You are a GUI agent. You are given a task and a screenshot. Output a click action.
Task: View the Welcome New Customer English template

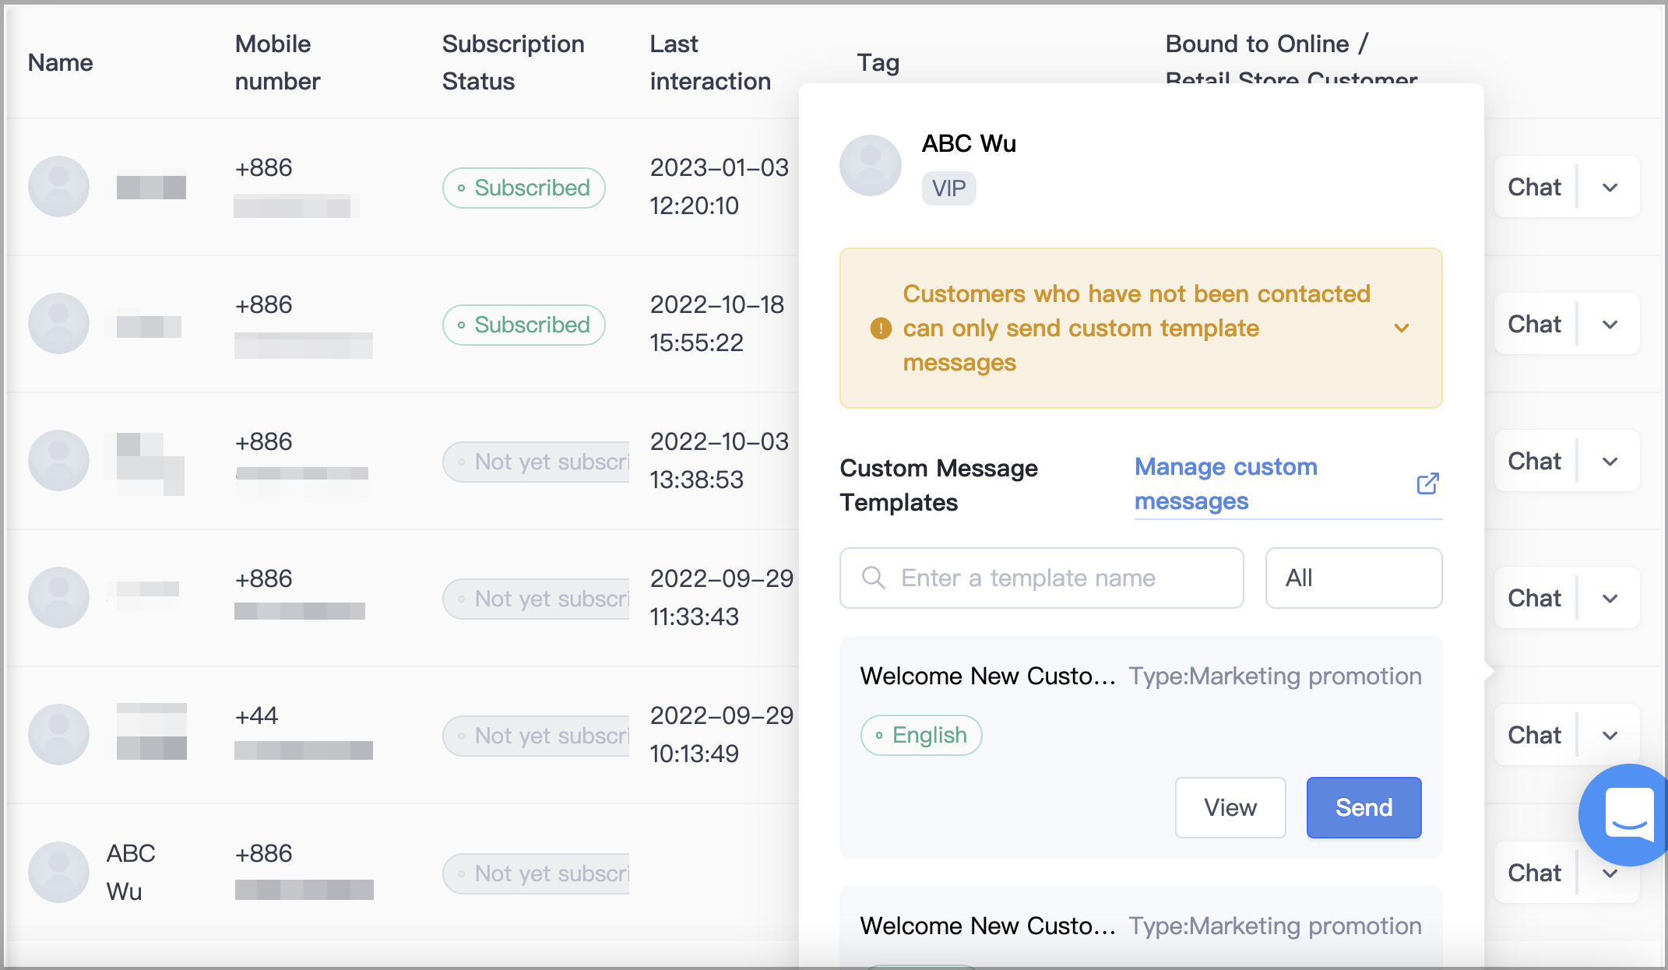tap(1230, 807)
